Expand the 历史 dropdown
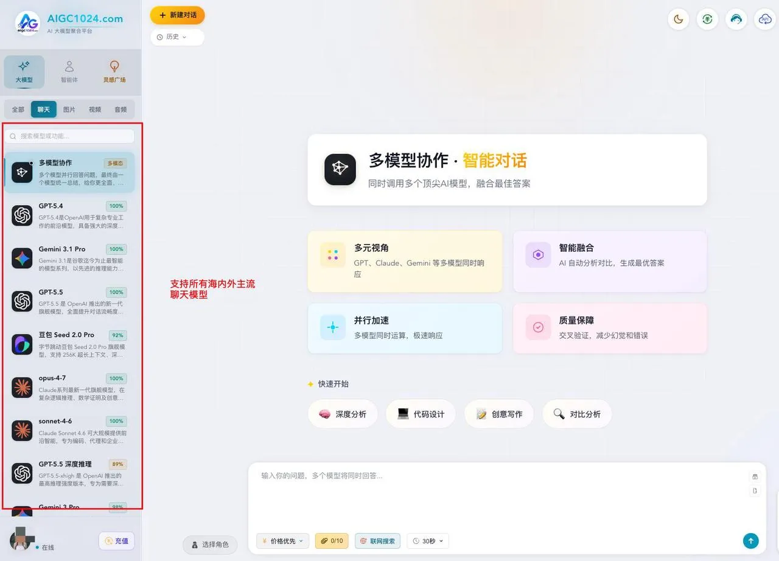 177,37
